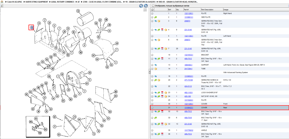
Task: Sort by the 'Usage' column header
Action: point(226,10)
